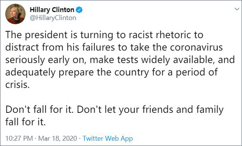Click the line starting "distract from his failures"
Viewport: 242px width, 146px height.
click(114, 47)
